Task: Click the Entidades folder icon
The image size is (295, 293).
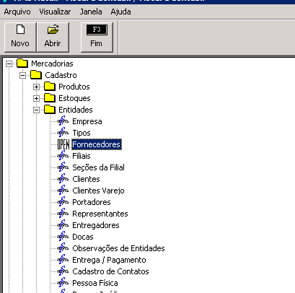Action: [50, 110]
